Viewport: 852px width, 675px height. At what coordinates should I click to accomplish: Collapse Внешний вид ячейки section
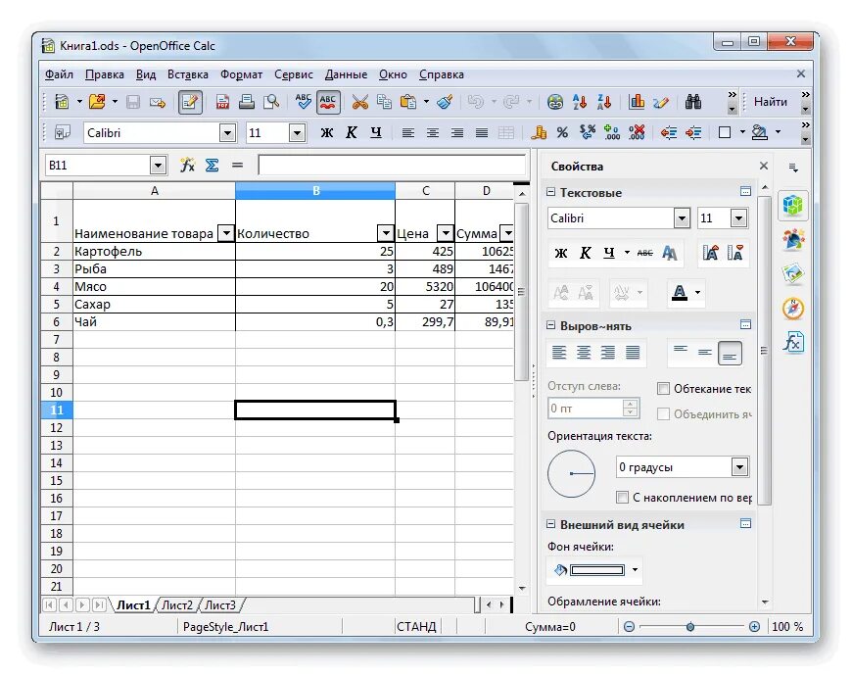click(550, 524)
